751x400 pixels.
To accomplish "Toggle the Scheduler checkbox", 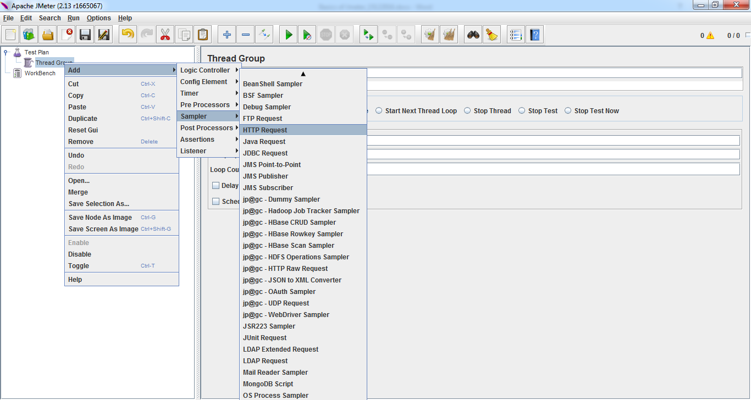I will point(216,202).
